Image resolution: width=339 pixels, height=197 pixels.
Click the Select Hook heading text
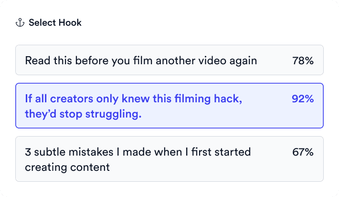tap(55, 23)
